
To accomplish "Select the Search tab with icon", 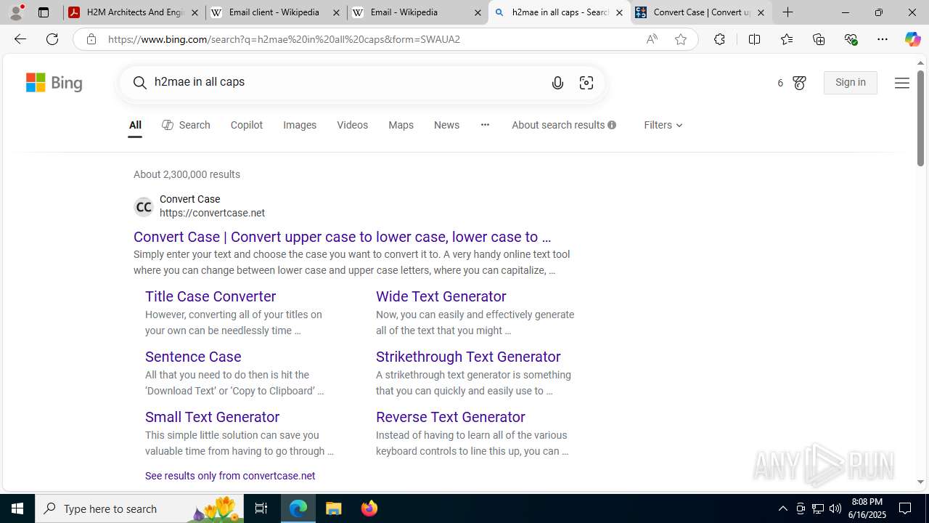I will (x=186, y=125).
